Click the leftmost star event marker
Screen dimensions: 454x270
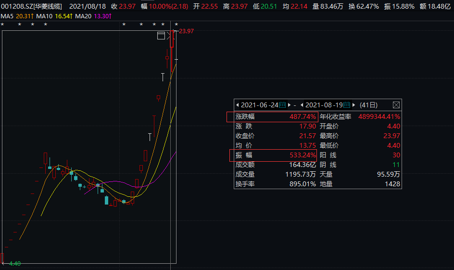[3, 25]
